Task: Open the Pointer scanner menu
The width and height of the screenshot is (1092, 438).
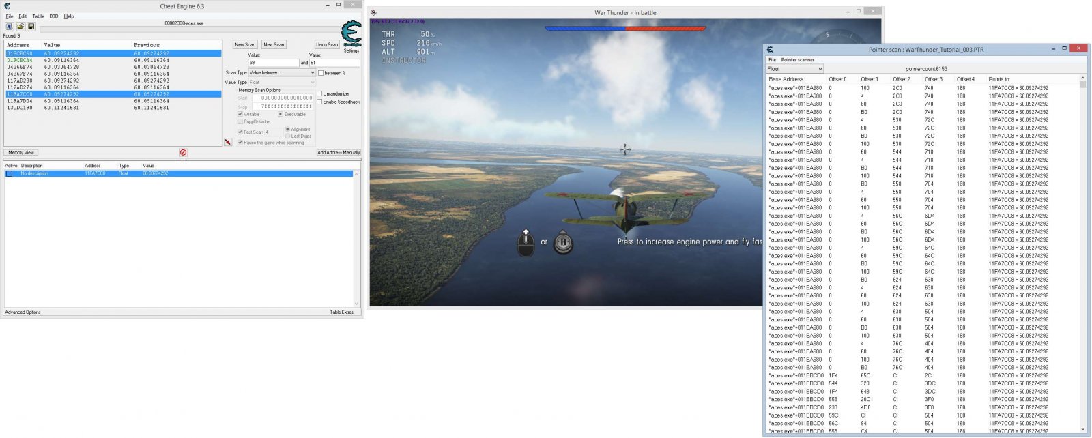Action: click(798, 60)
